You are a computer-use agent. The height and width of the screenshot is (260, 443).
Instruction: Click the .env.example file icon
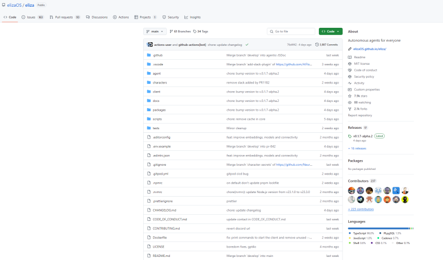(149, 146)
